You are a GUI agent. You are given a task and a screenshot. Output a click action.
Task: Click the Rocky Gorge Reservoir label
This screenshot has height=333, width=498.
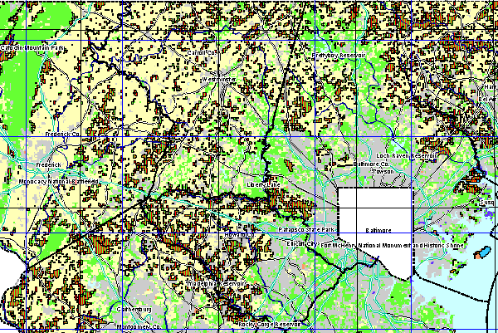pyautogui.click(x=269, y=325)
